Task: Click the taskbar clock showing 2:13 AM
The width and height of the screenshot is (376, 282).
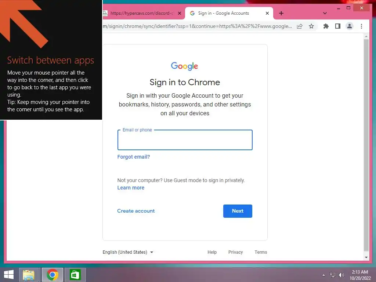Action: [360, 275]
